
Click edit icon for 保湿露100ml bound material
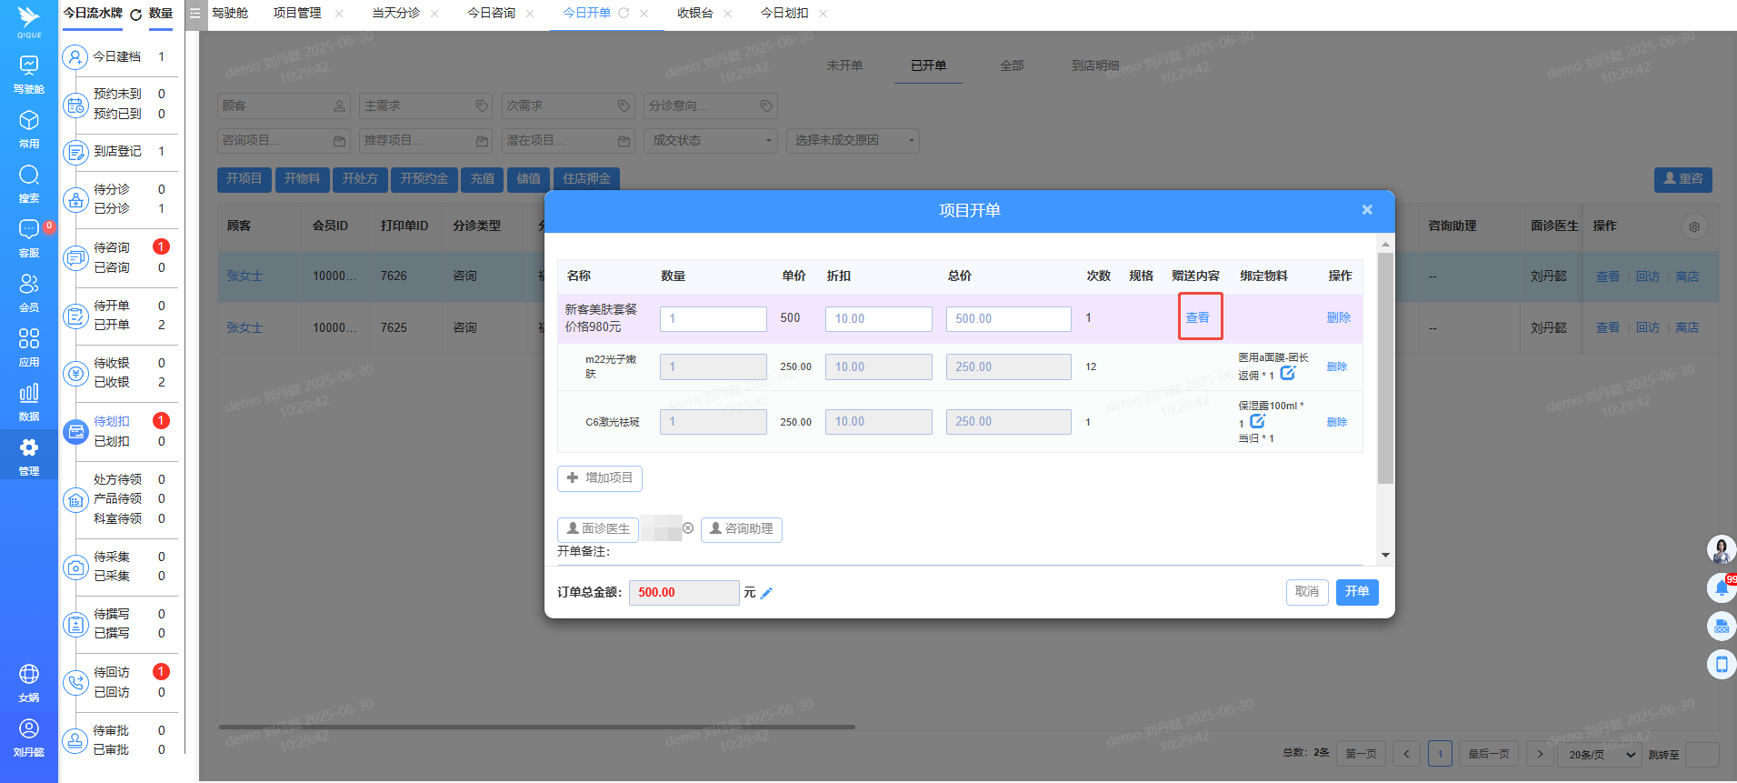1257,422
